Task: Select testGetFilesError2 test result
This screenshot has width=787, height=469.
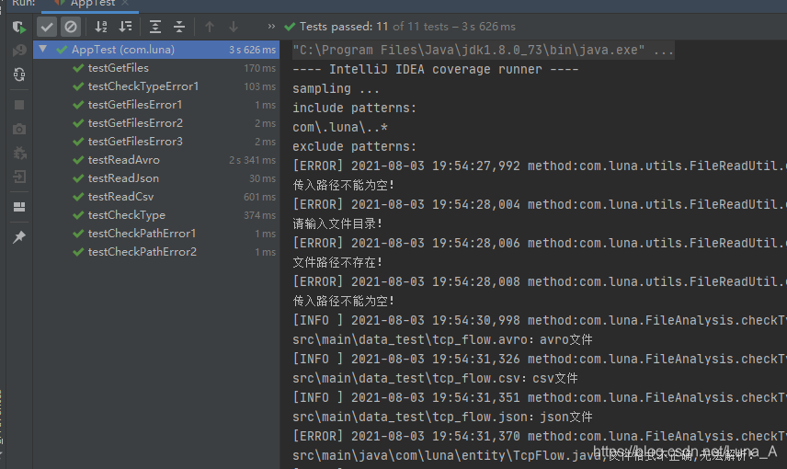Action: pyautogui.click(x=156, y=123)
